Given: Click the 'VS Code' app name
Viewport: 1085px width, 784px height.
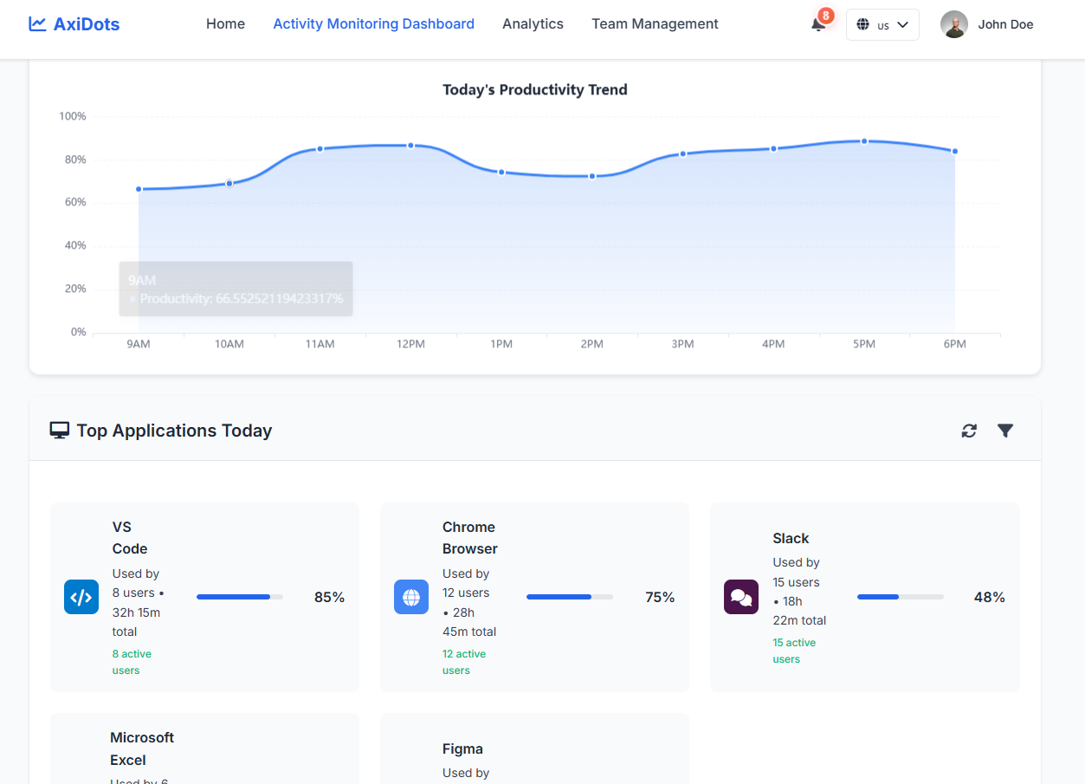Looking at the screenshot, I should tap(130, 538).
